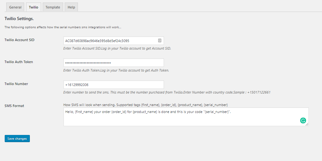
Task: Click the Save changes button
Action: click(17, 138)
